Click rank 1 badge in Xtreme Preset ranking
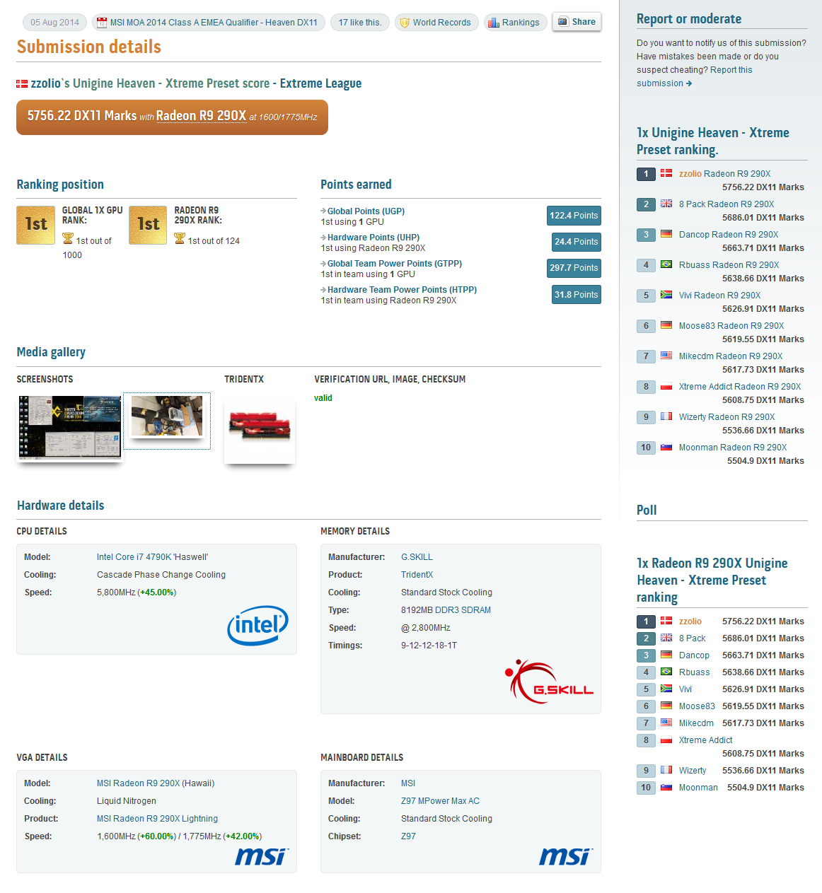Screen dimensions: 822x893 pos(646,174)
